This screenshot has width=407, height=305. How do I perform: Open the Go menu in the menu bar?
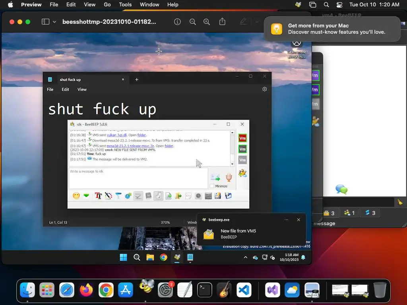pyautogui.click(x=107, y=4)
